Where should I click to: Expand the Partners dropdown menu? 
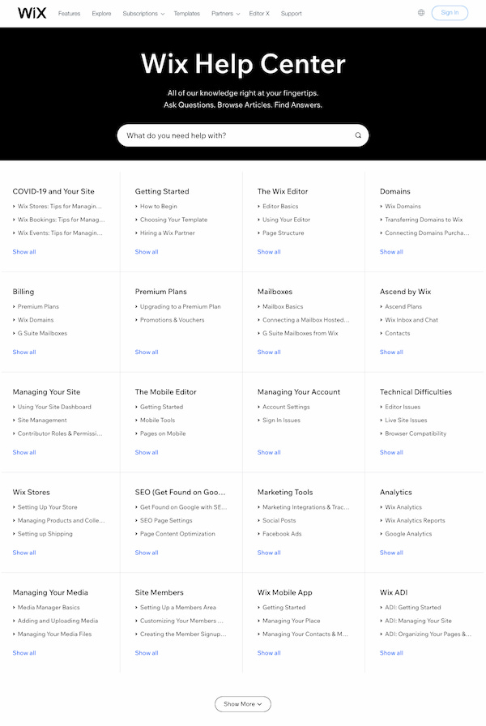(224, 14)
